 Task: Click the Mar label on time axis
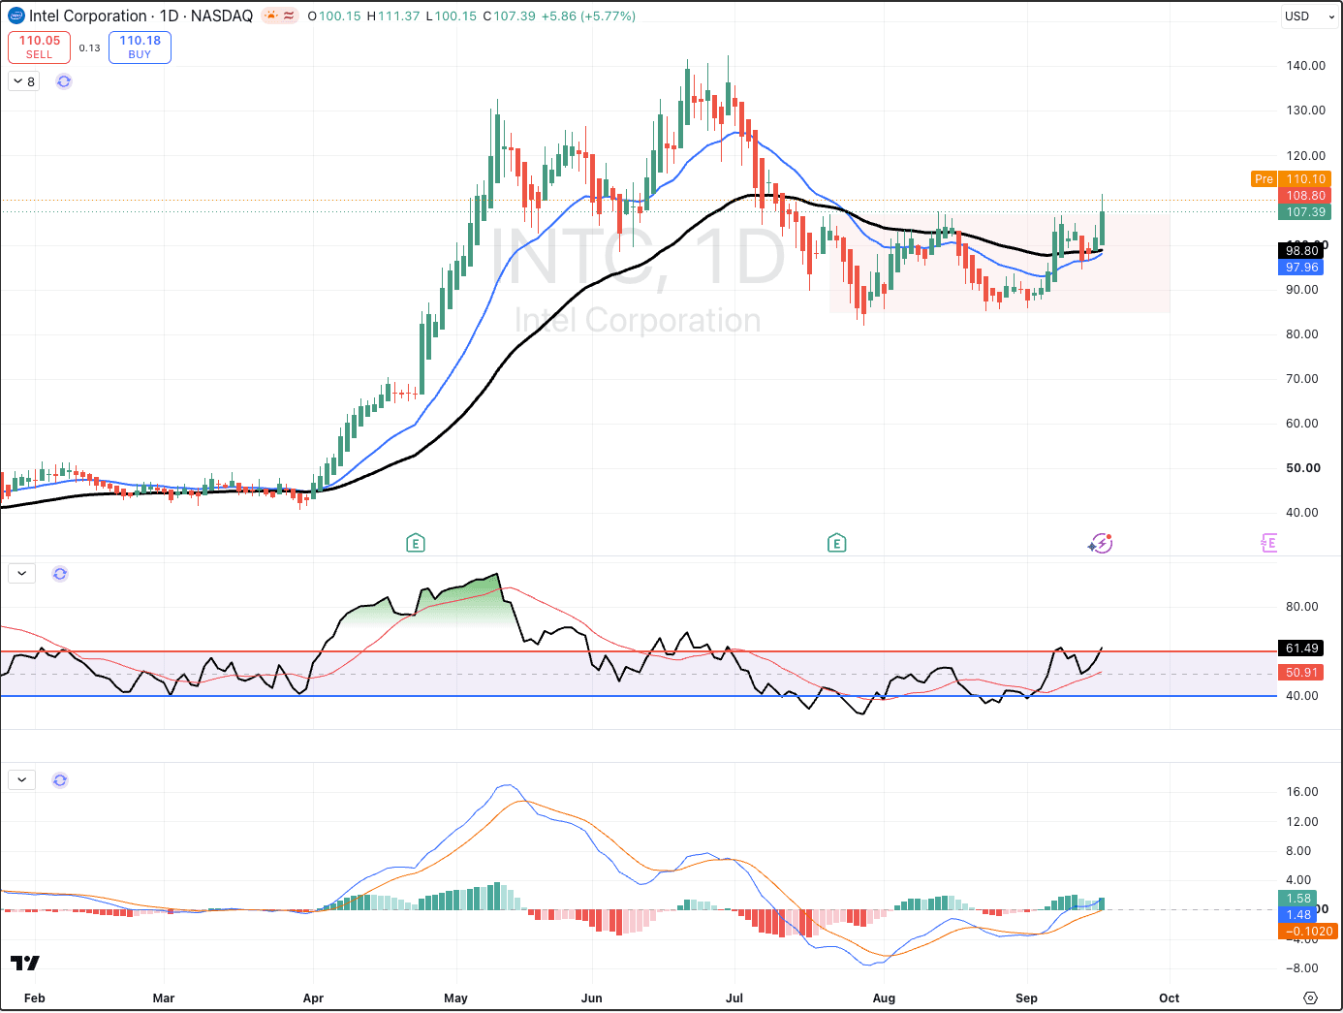coord(164,998)
